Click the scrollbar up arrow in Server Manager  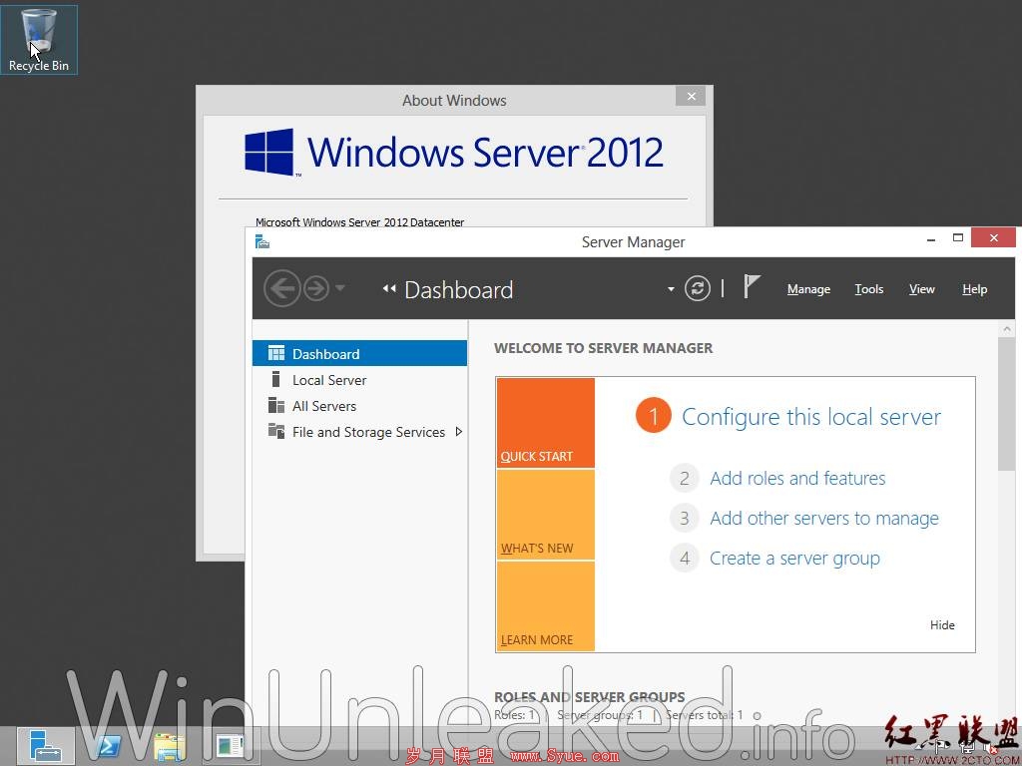[1006, 329]
